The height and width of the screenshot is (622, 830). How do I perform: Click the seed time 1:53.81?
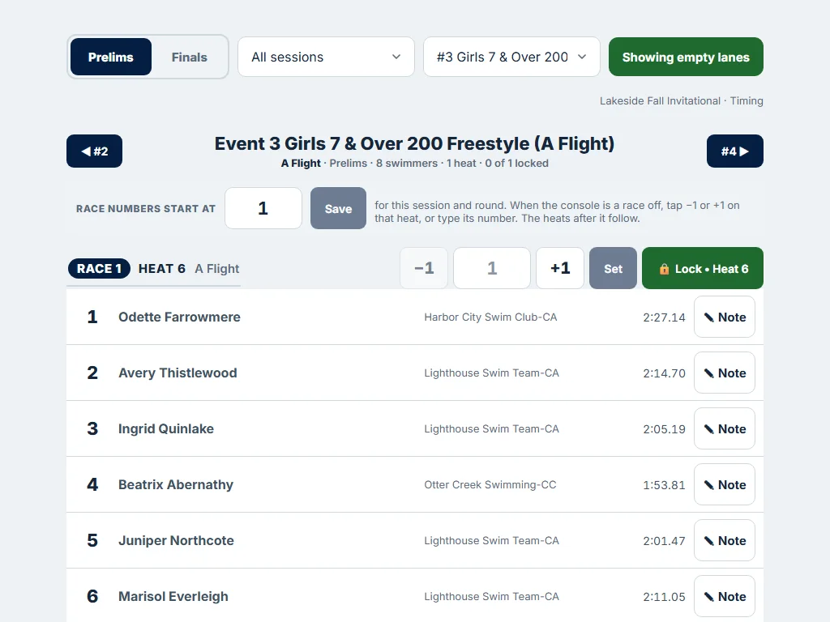click(x=664, y=485)
